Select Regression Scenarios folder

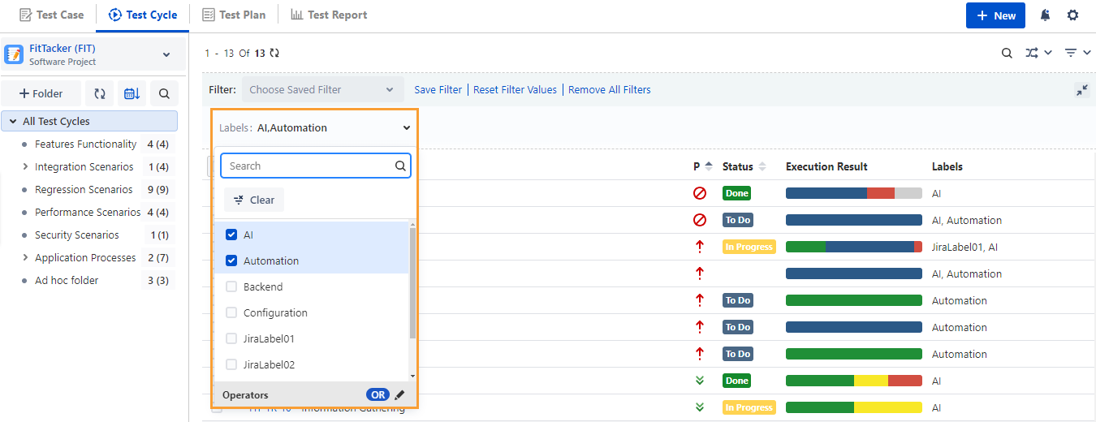pyautogui.click(x=84, y=189)
